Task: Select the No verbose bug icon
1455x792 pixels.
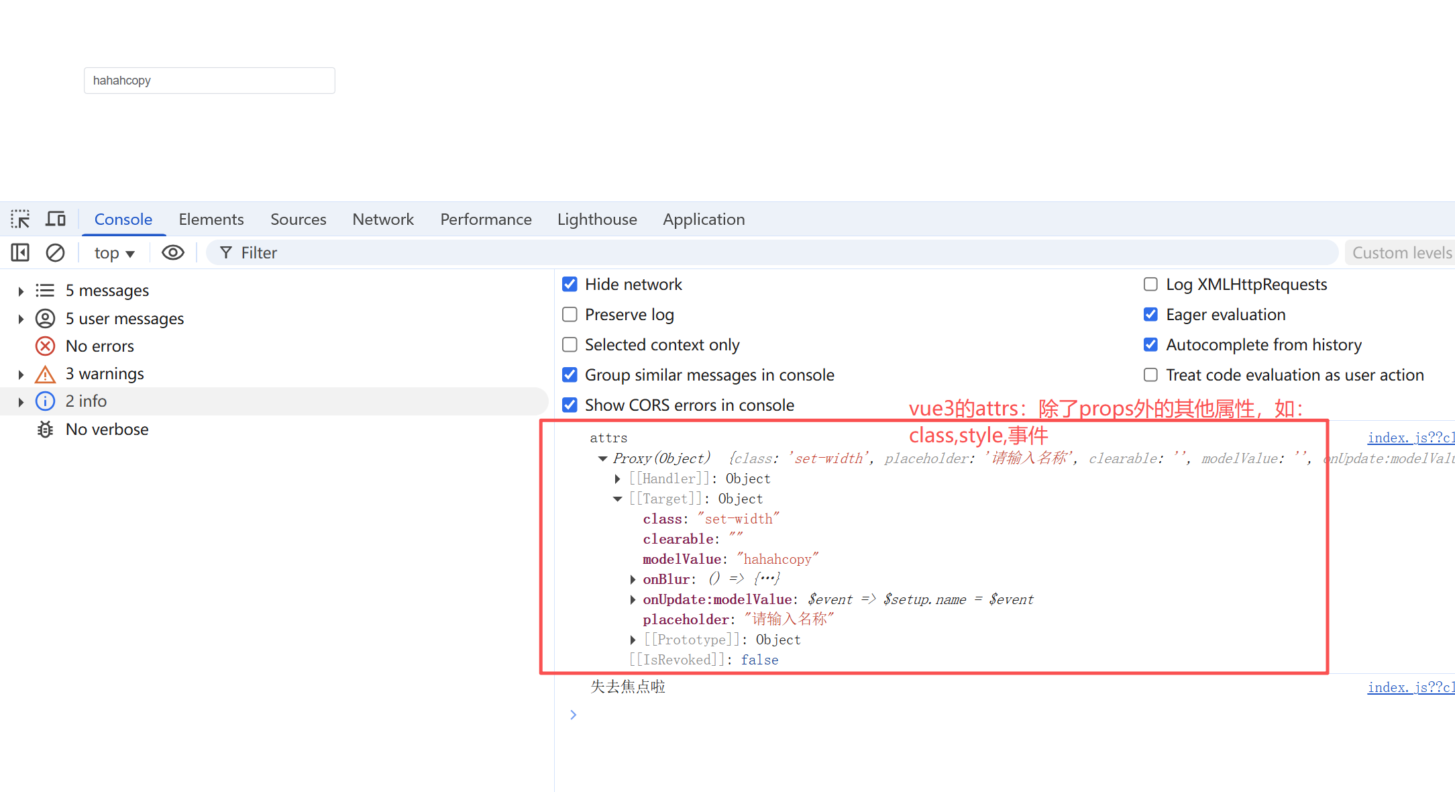Action: click(x=45, y=430)
